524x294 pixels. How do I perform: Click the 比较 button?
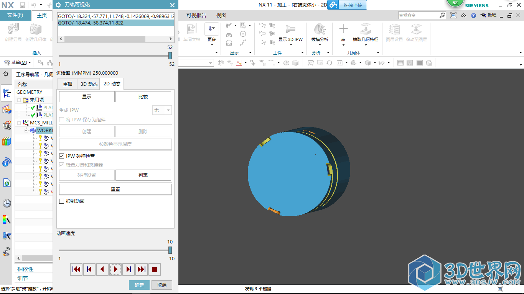click(x=143, y=97)
